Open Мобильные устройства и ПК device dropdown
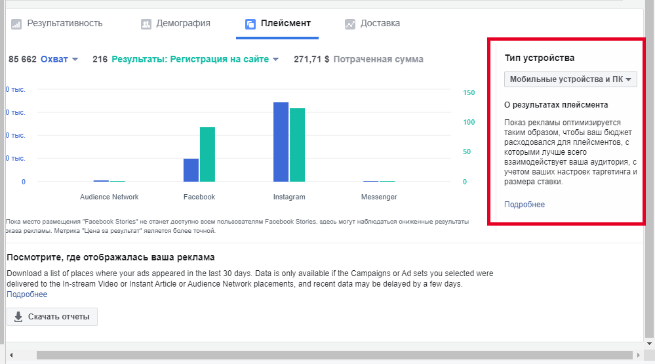 click(570, 79)
